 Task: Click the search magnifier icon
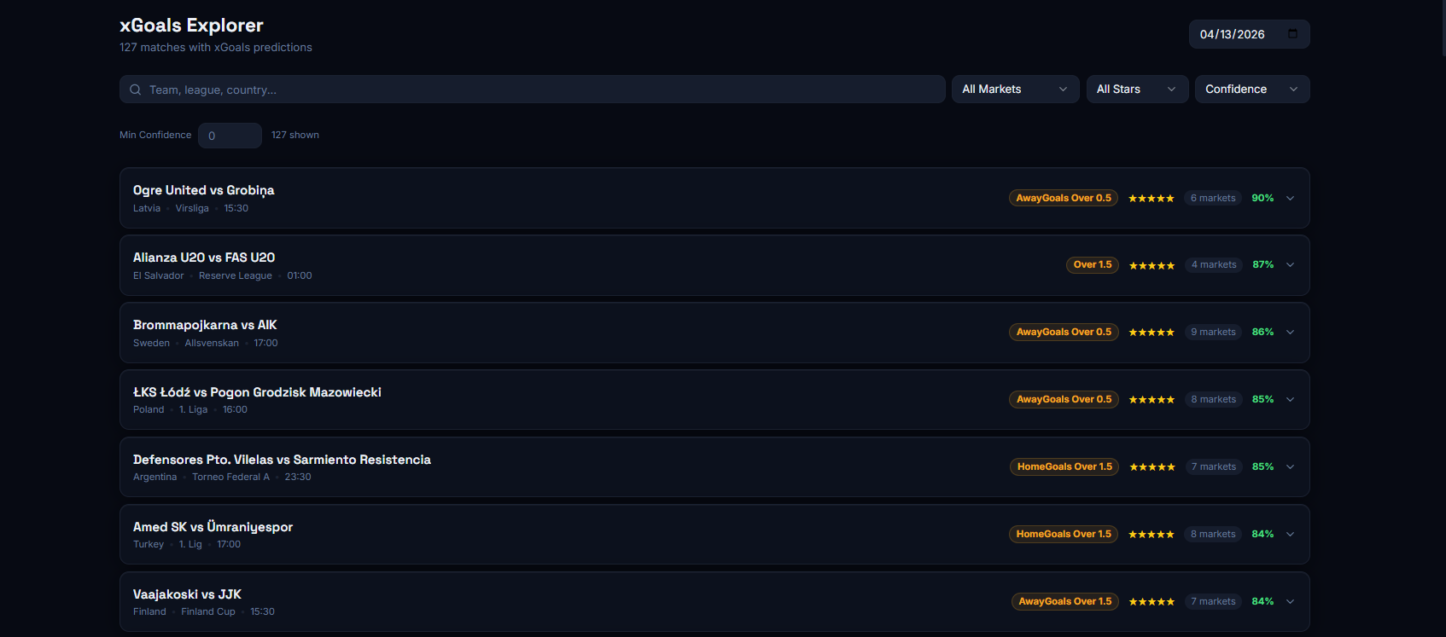point(135,90)
